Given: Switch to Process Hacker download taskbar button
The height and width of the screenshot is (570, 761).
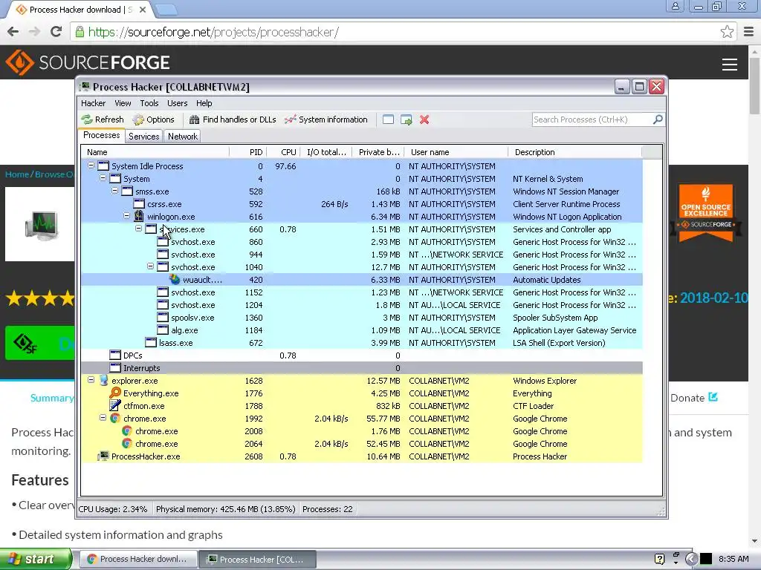Looking at the screenshot, I should pyautogui.click(x=137, y=560).
